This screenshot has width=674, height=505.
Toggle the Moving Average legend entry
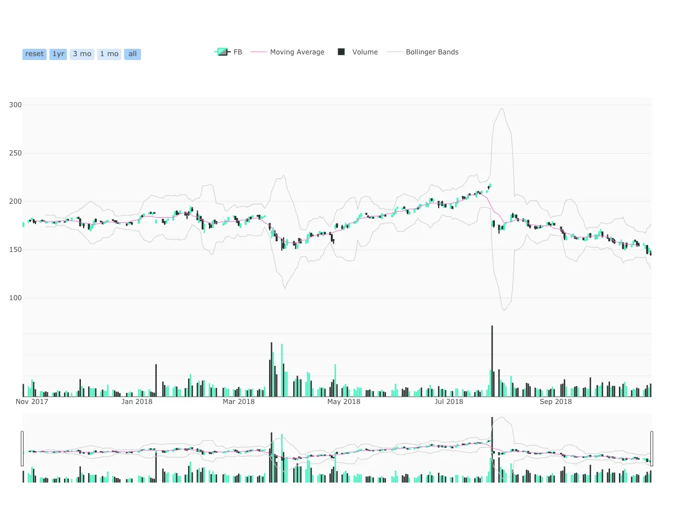[x=288, y=52]
